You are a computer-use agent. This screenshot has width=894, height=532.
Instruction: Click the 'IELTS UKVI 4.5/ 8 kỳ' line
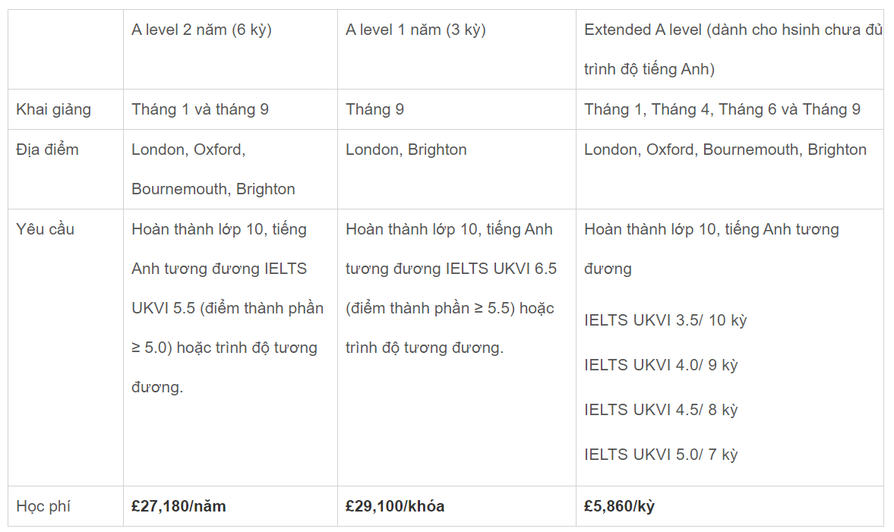click(x=661, y=410)
